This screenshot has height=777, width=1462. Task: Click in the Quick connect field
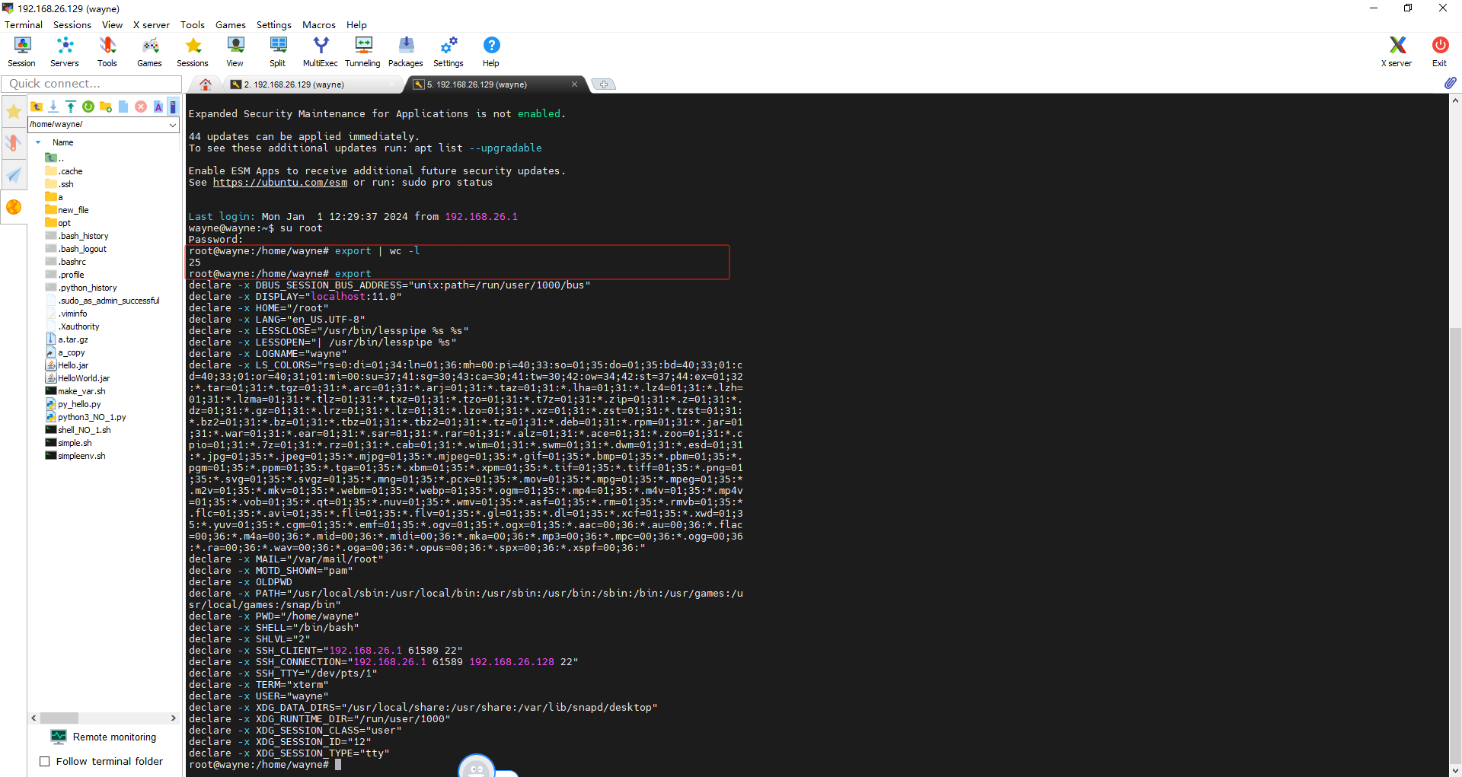tap(91, 84)
